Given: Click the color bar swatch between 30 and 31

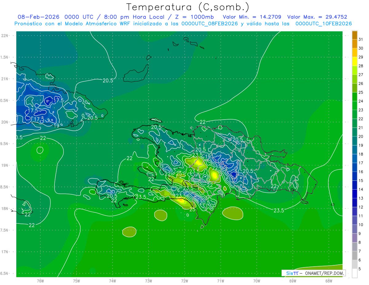Looking at the screenshot, I should click(355, 44).
